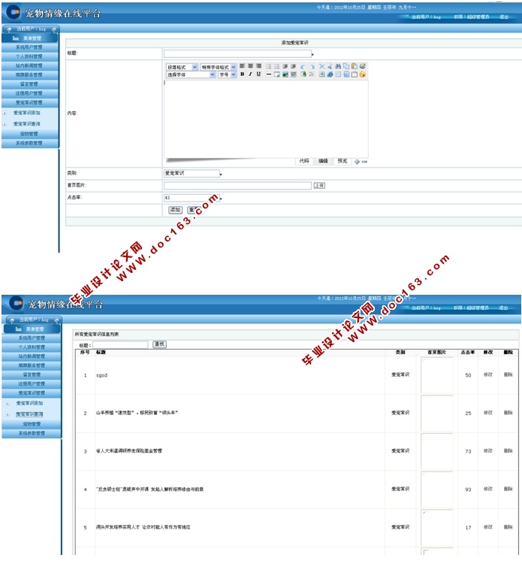Align text left in the editor toolbar

[x=242, y=66]
